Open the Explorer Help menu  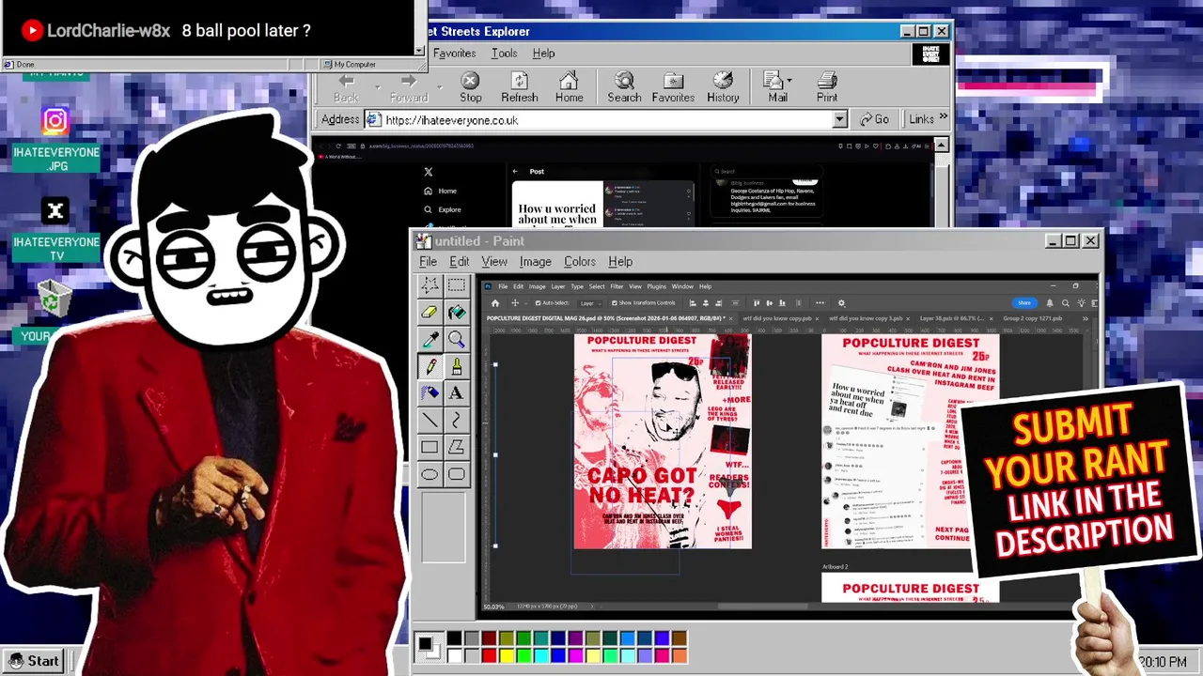pos(543,54)
